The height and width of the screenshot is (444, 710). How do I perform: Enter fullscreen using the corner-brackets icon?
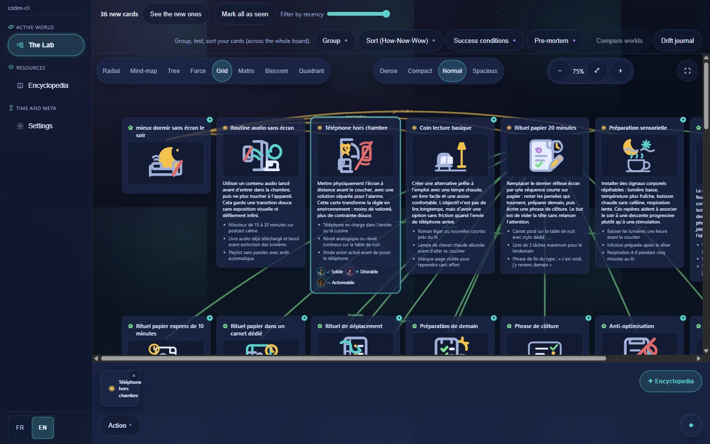click(687, 71)
